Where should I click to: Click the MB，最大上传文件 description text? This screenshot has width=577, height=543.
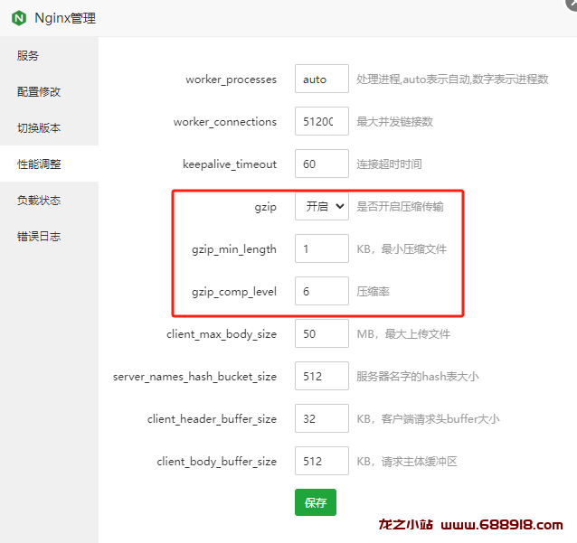[x=403, y=334]
